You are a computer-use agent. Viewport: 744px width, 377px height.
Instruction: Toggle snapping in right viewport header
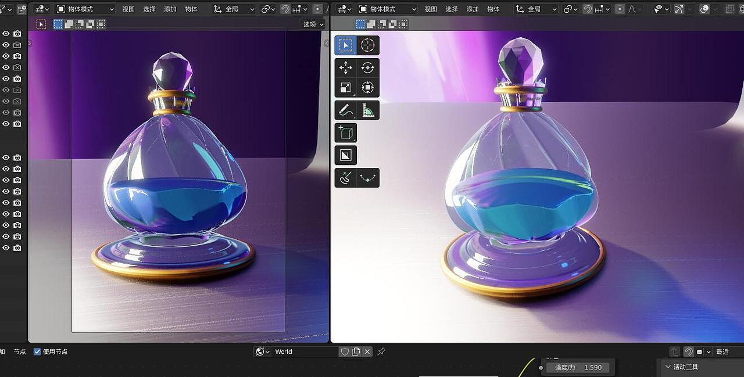coord(588,9)
